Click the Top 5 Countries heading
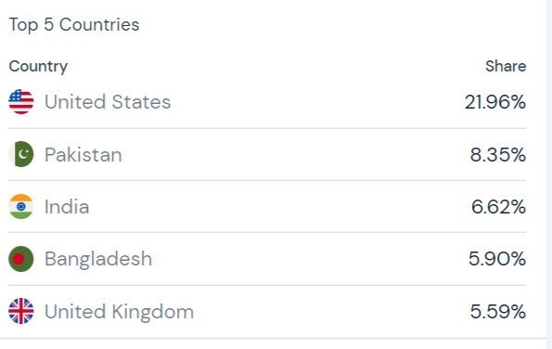Screen dimensions: 552x349 pos(74,25)
